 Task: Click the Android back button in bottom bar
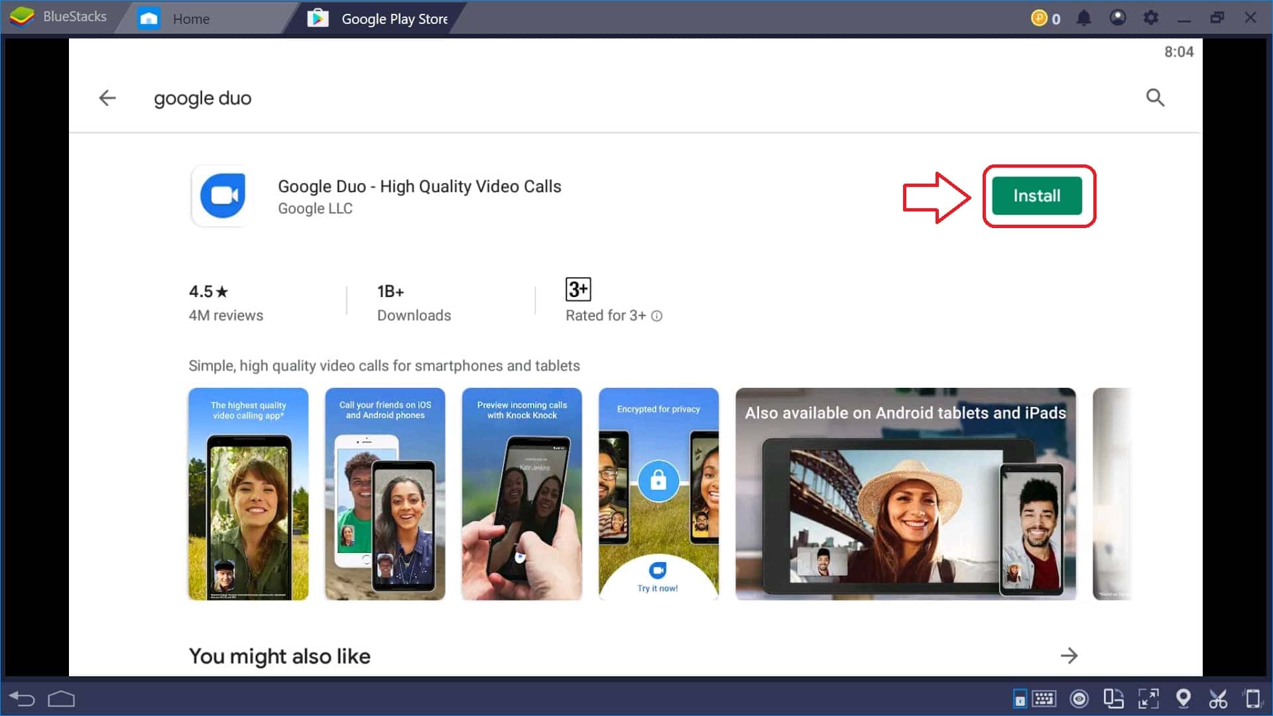coord(22,699)
